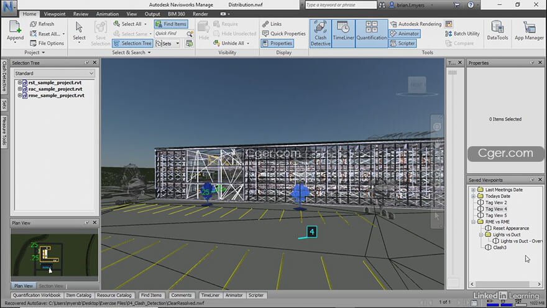Open the Measure Tools side tab
Screen dimensions: 547x308
click(x=4, y=131)
